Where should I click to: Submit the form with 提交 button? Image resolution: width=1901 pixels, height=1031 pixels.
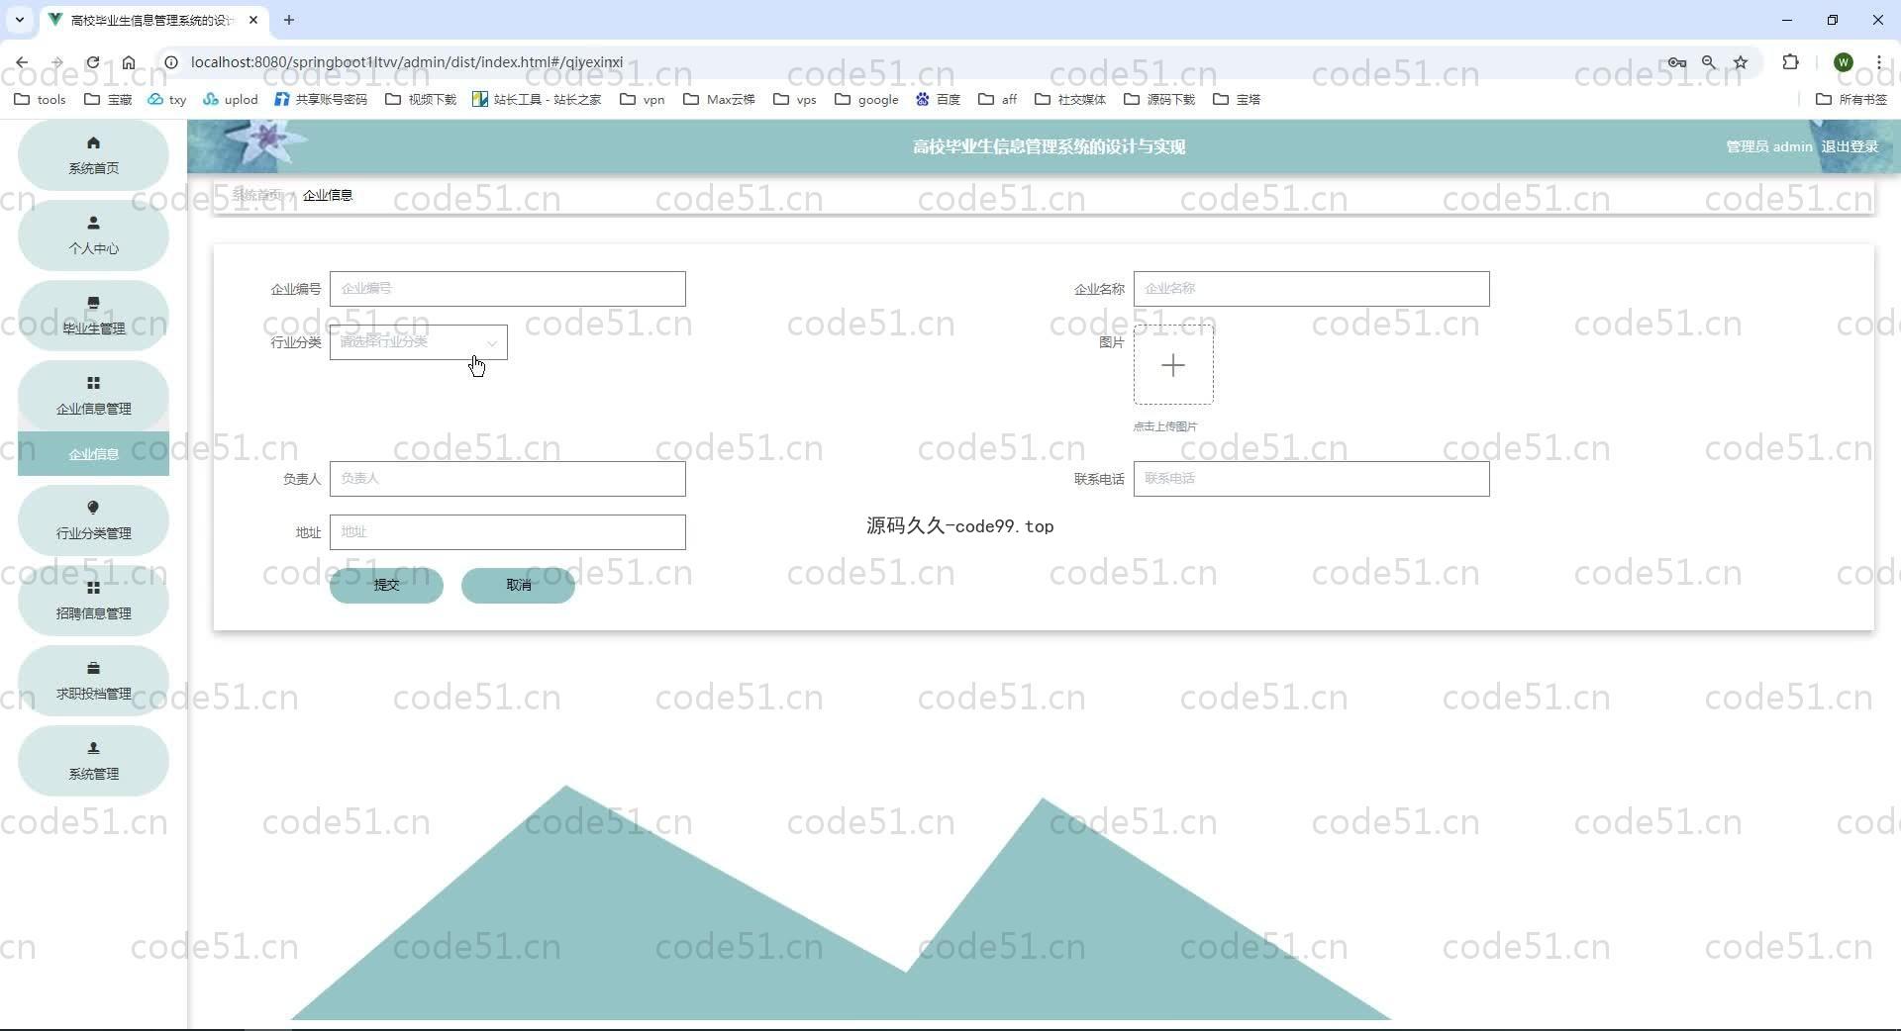[386, 585]
